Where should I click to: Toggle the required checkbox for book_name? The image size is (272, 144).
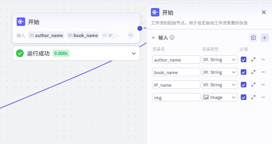pos(244,72)
